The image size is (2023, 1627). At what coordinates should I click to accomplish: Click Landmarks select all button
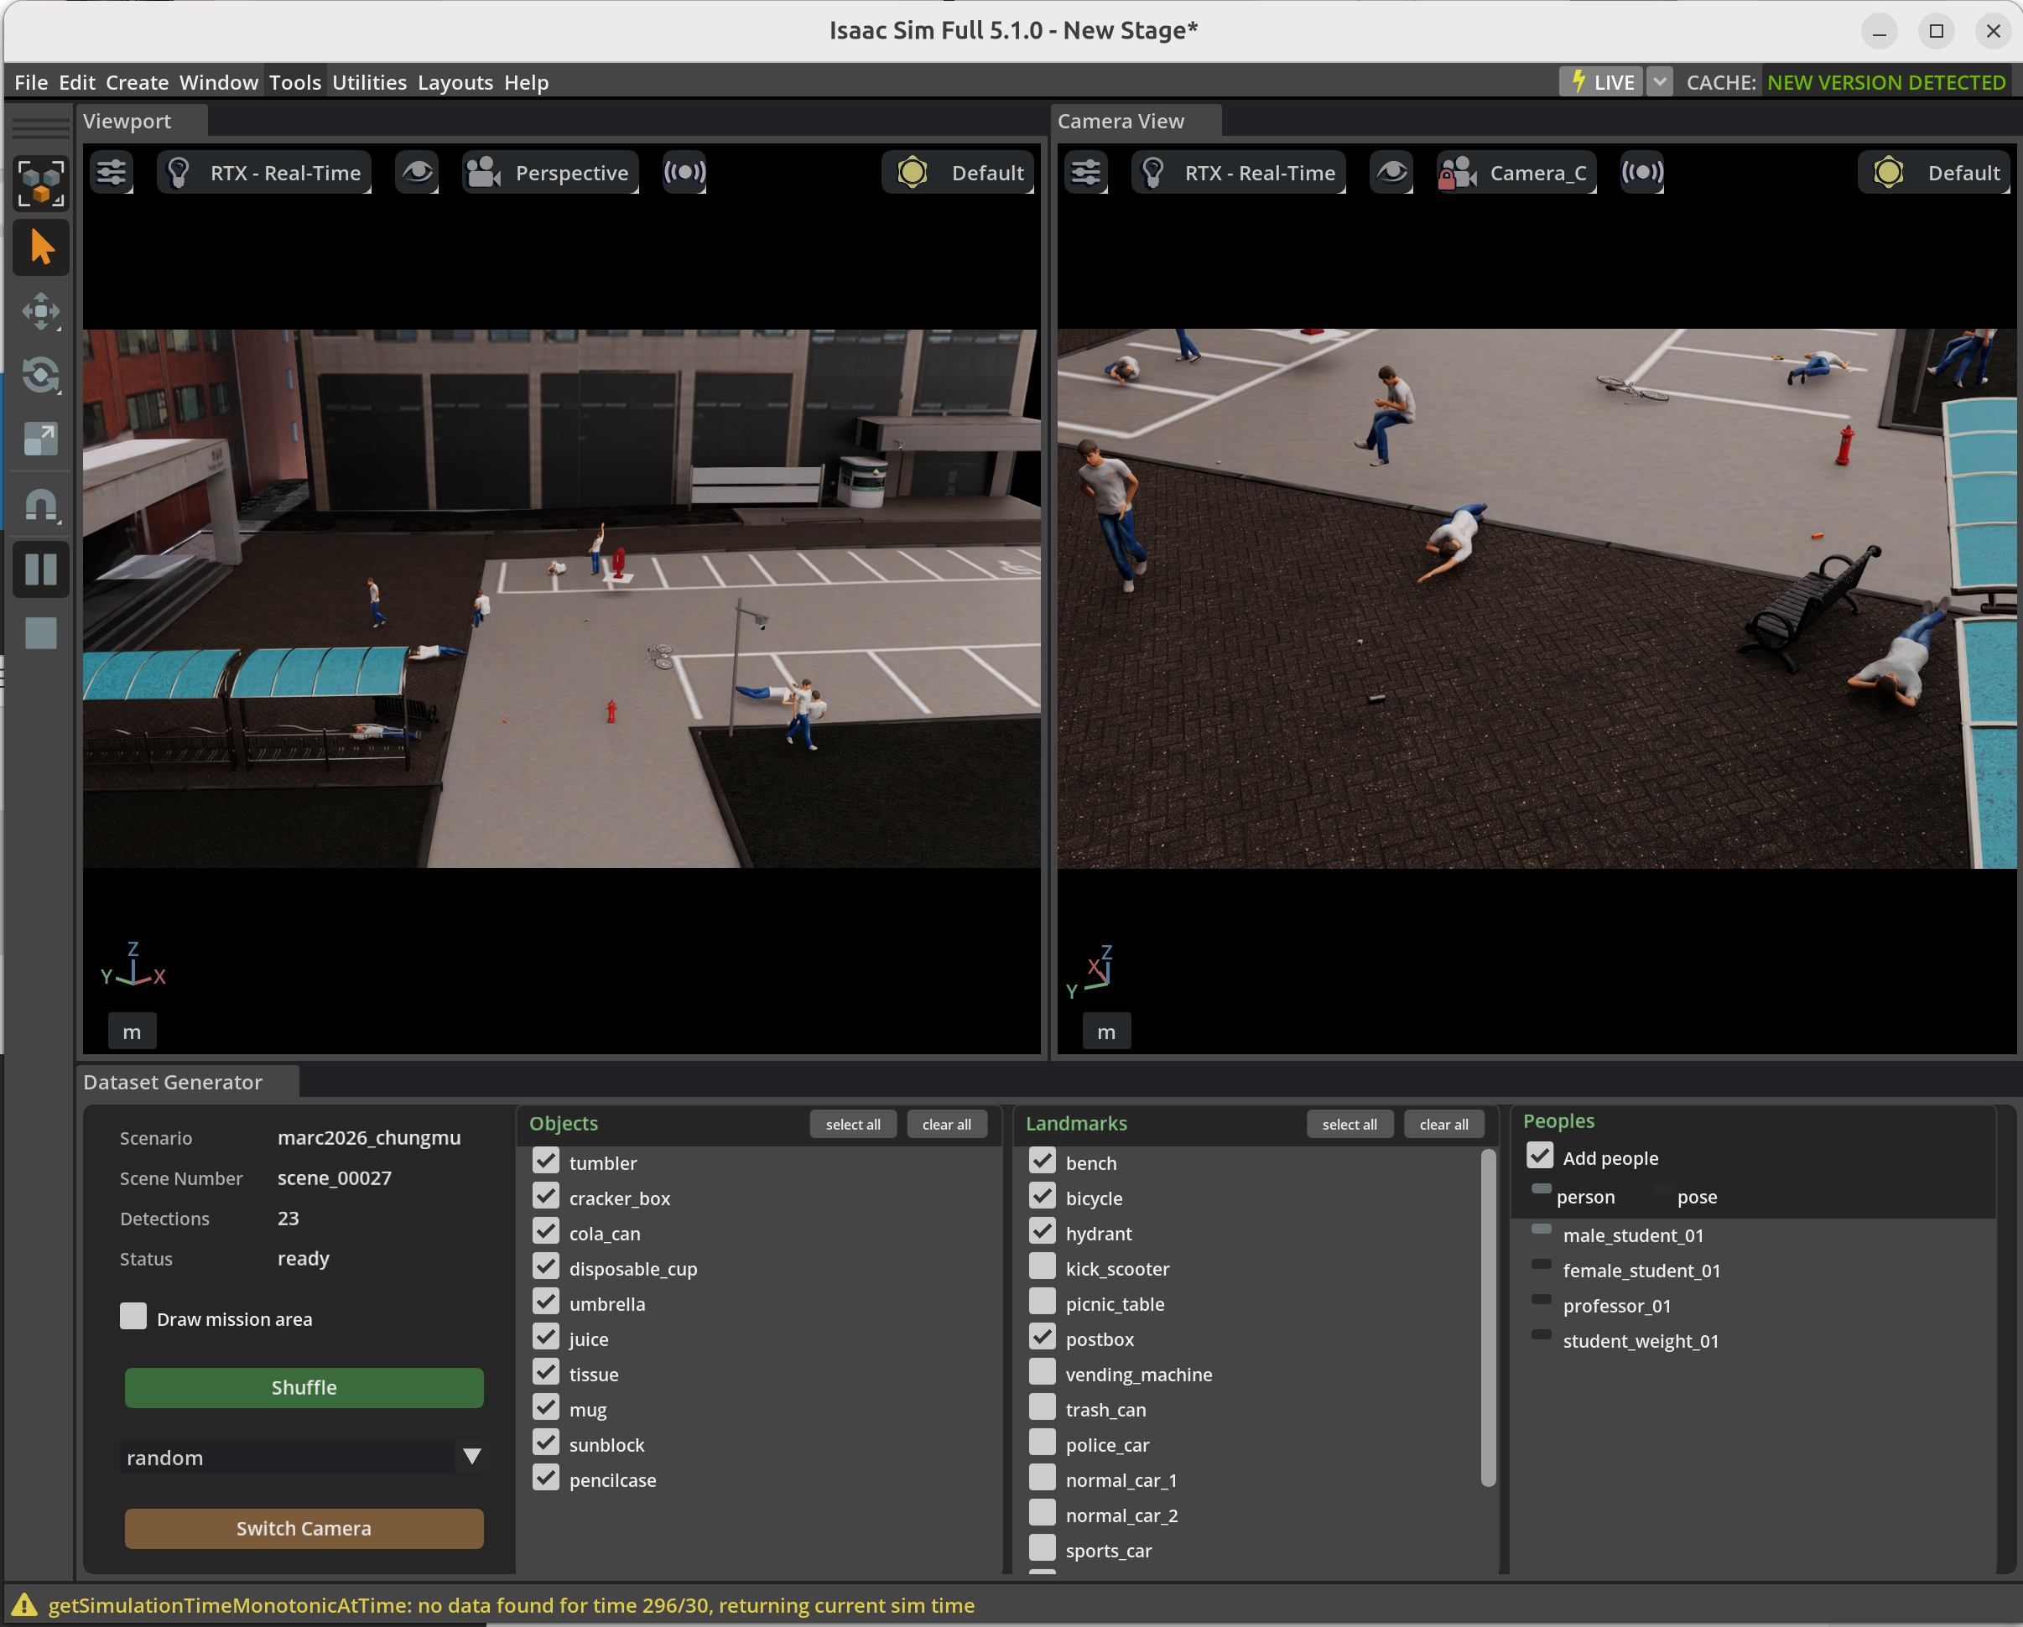[1350, 1124]
